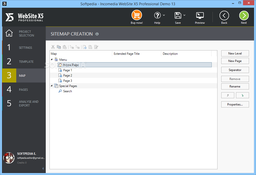The width and height of the screenshot is (256, 175).
Task: Select Page 1 in the sitemap tree
Action: [x=67, y=70]
